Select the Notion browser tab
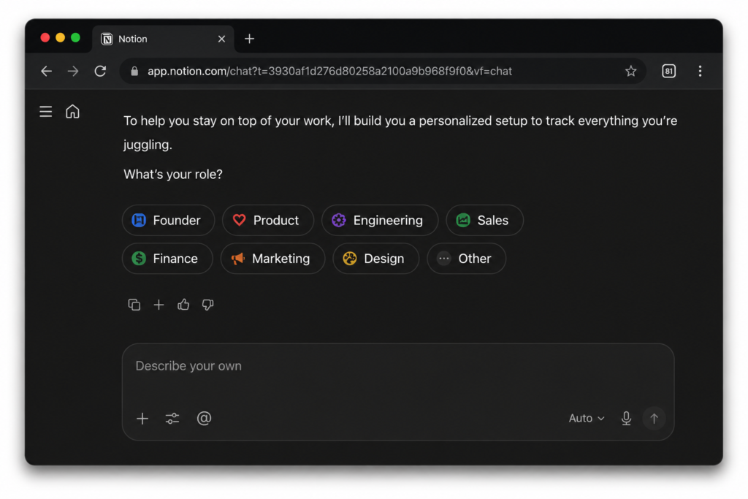The image size is (748, 499). coord(163,39)
